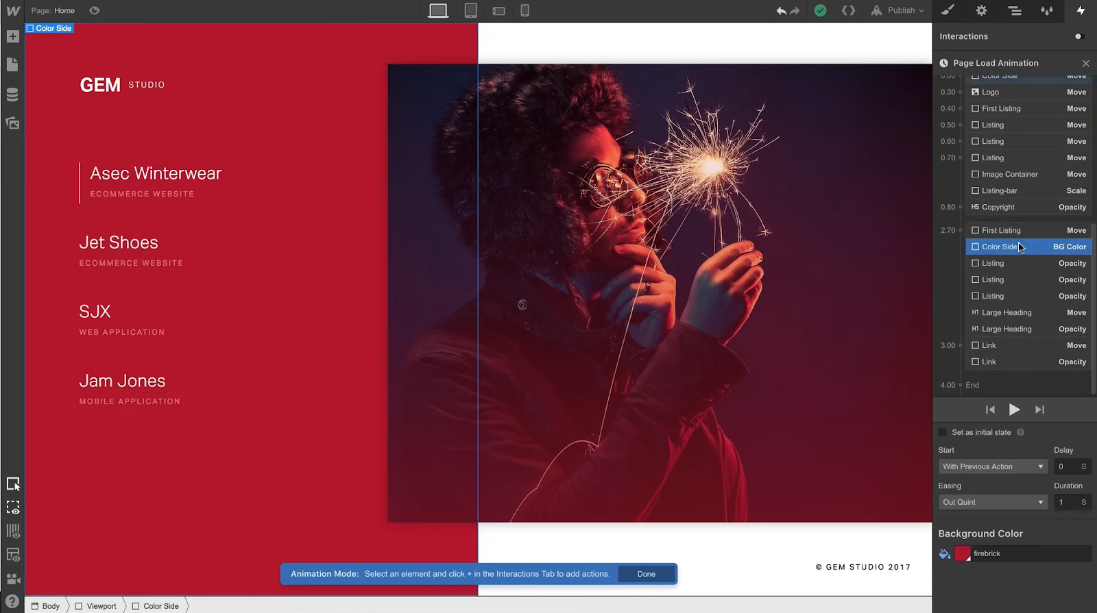Open the Navigator tab
The width and height of the screenshot is (1097, 613).
[x=1015, y=10]
